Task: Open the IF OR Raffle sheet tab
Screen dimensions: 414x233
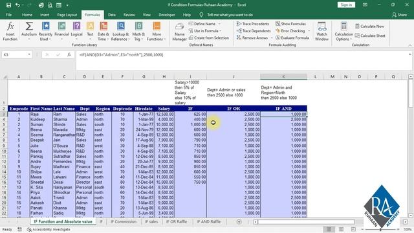Action: [177, 221]
